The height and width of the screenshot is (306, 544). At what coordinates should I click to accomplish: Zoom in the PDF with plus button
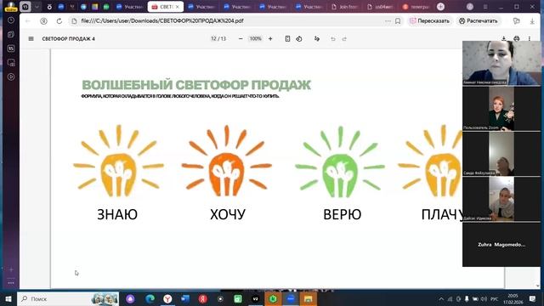pos(270,39)
